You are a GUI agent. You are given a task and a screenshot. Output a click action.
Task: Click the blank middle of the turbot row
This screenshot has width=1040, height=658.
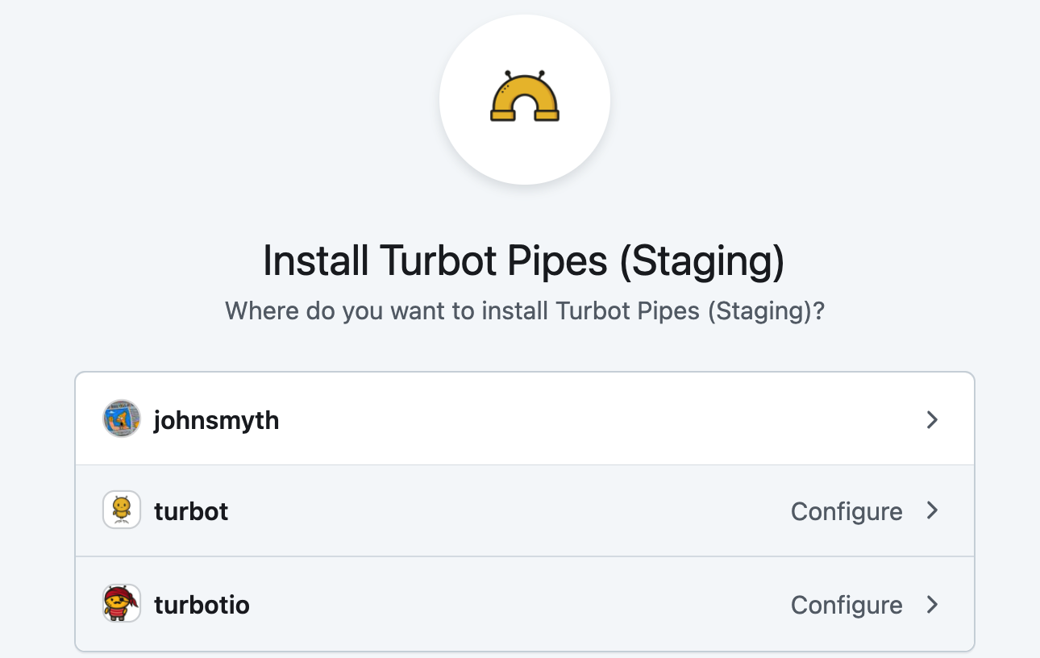pos(500,511)
